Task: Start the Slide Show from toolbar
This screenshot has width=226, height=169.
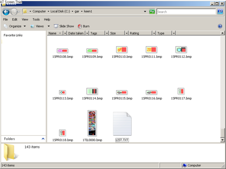Action: tap(64, 26)
